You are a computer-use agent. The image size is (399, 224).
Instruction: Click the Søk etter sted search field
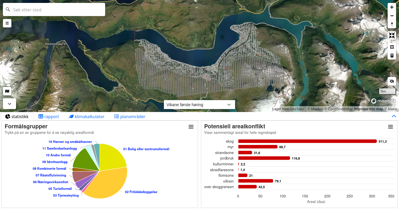[57, 10]
